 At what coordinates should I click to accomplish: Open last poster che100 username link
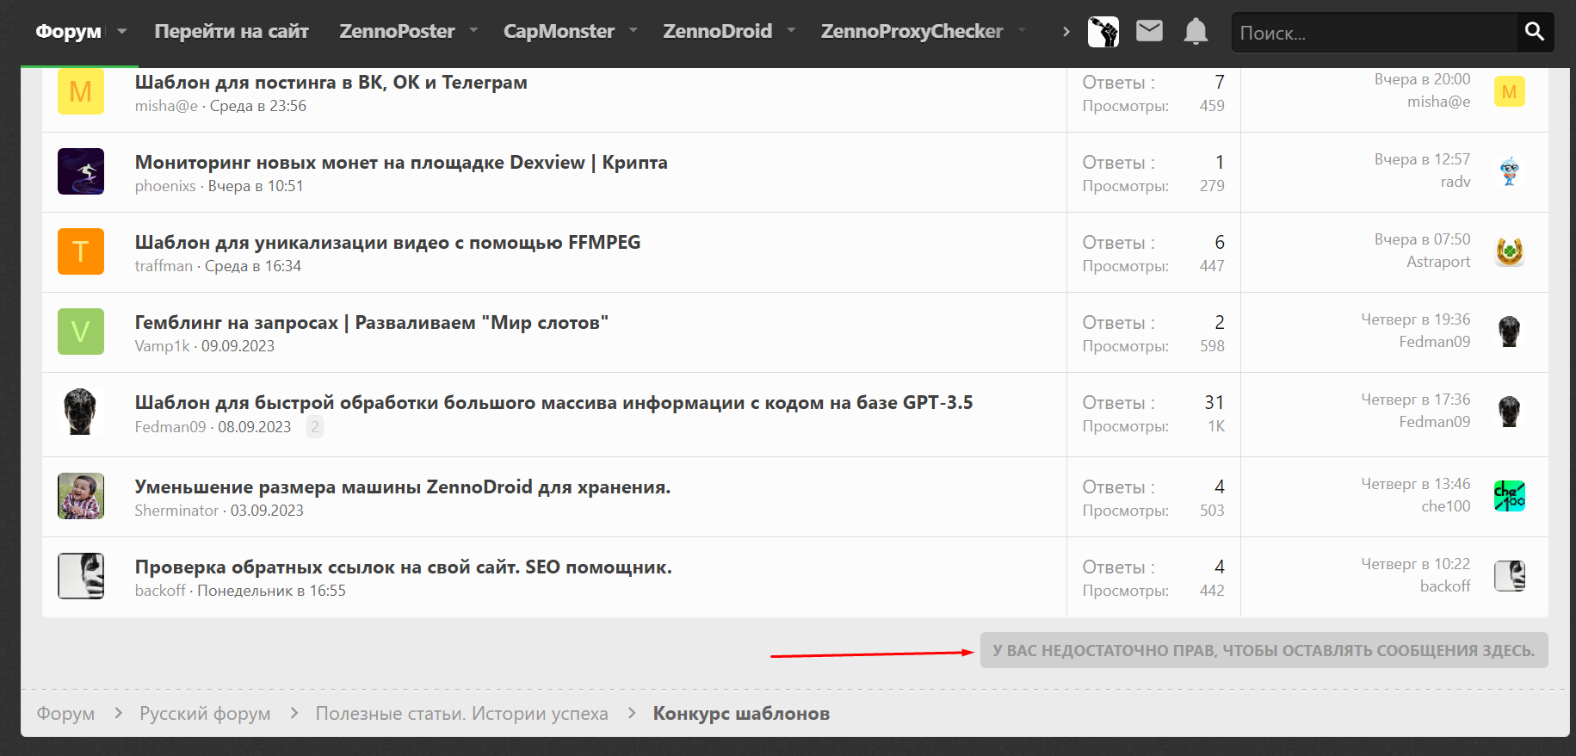pyautogui.click(x=1446, y=506)
